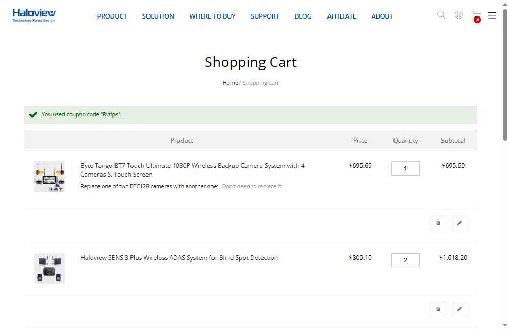Open the user account icon

click(458, 15)
